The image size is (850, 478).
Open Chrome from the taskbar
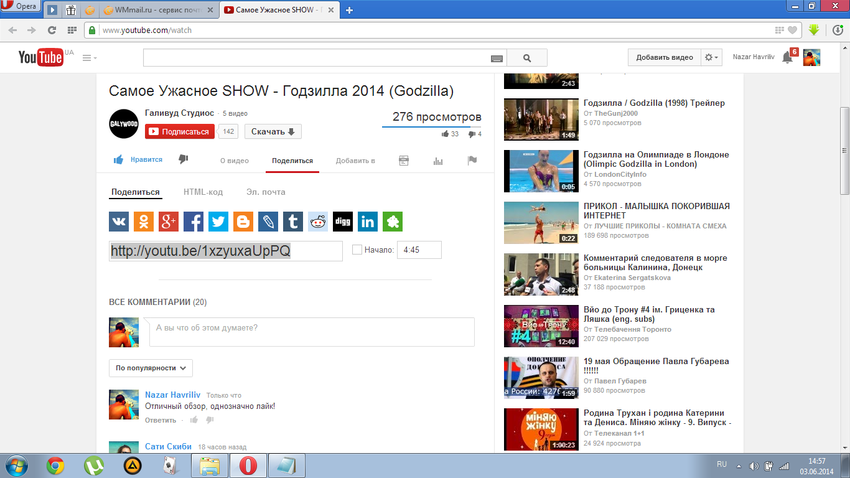coord(55,466)
